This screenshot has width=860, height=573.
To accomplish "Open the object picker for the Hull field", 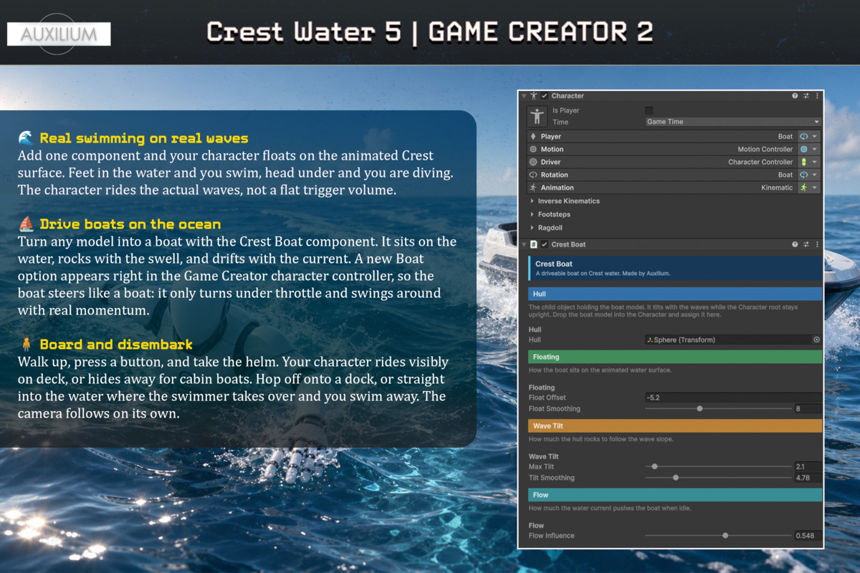I will 816,340.
